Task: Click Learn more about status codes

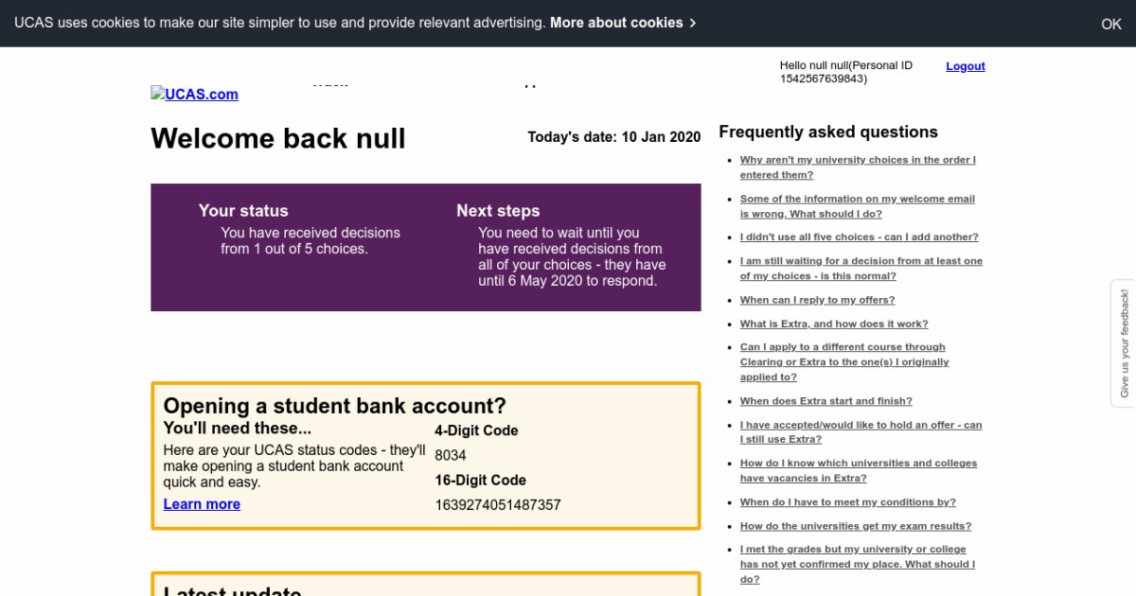Action: 202,504
